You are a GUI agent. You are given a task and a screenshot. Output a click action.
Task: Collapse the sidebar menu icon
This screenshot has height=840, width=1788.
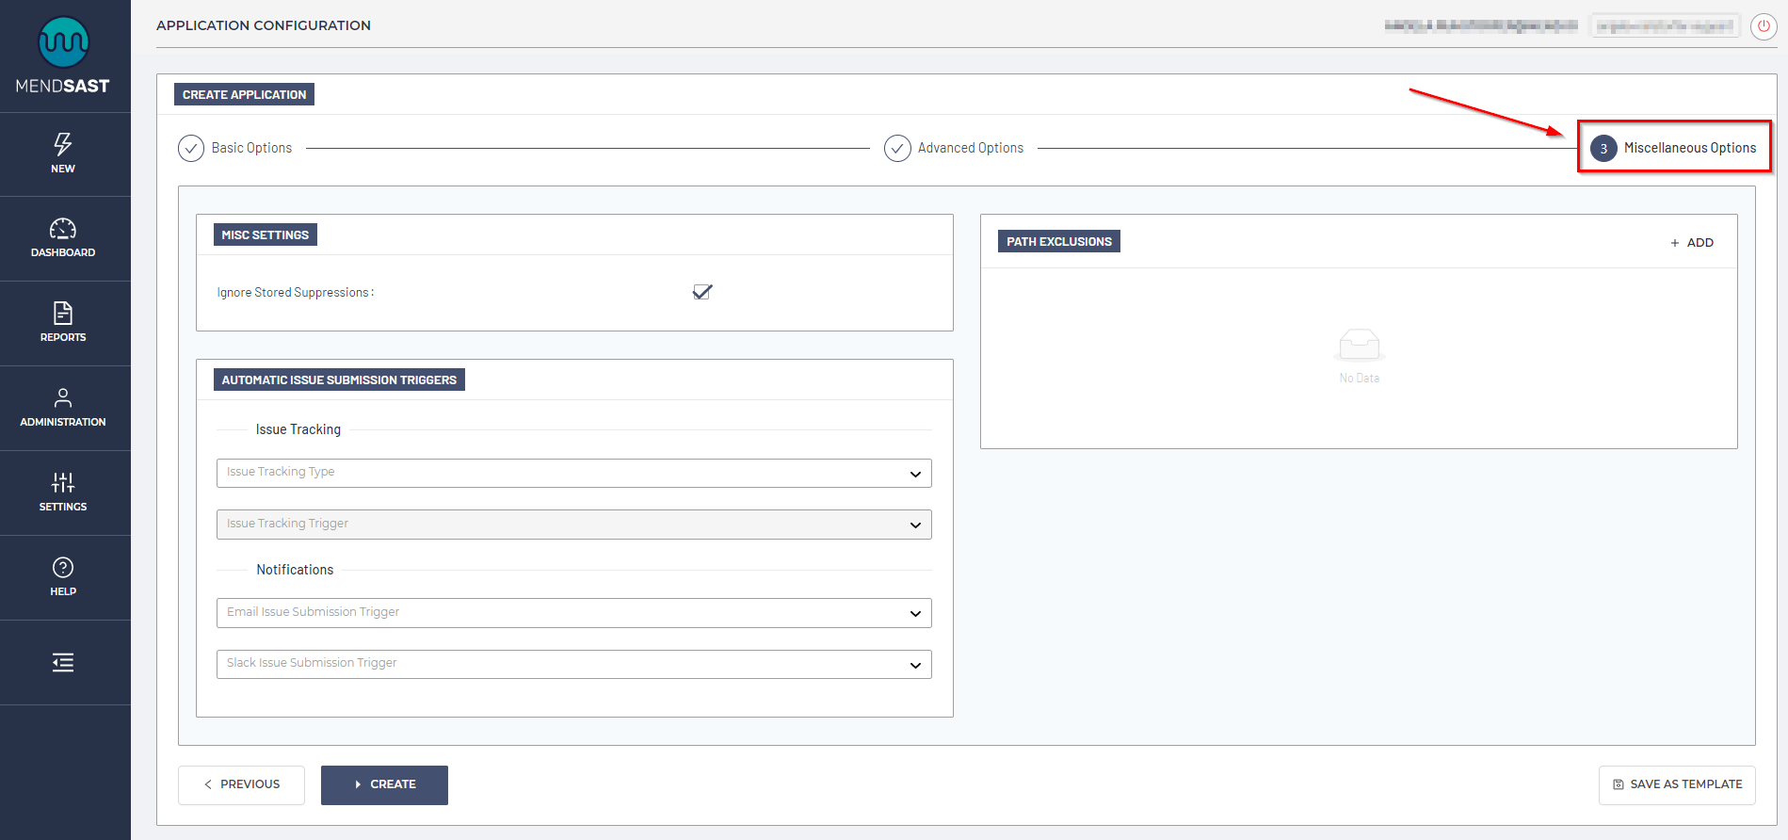[63, 663]
